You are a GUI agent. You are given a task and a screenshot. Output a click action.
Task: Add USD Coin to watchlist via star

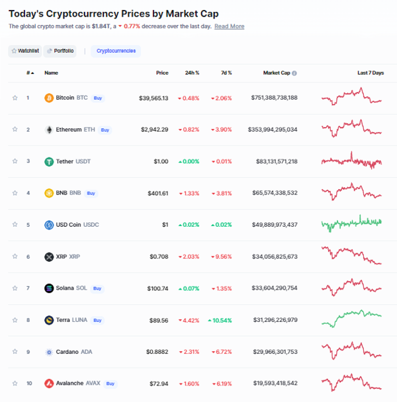coord(15,225)
